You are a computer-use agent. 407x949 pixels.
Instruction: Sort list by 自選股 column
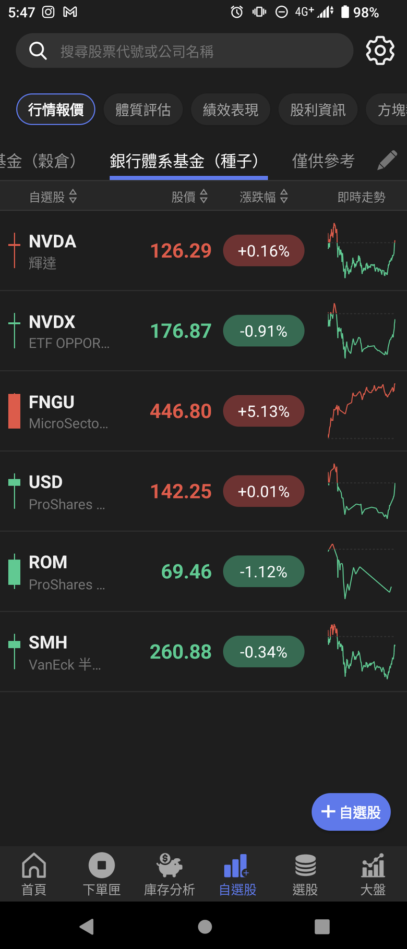pos(53,197)
